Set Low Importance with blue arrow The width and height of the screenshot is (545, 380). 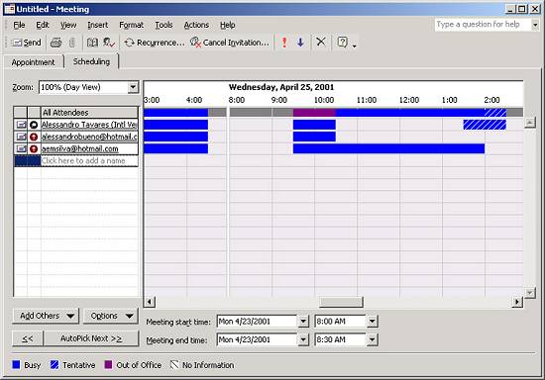[x=300, y=43]
